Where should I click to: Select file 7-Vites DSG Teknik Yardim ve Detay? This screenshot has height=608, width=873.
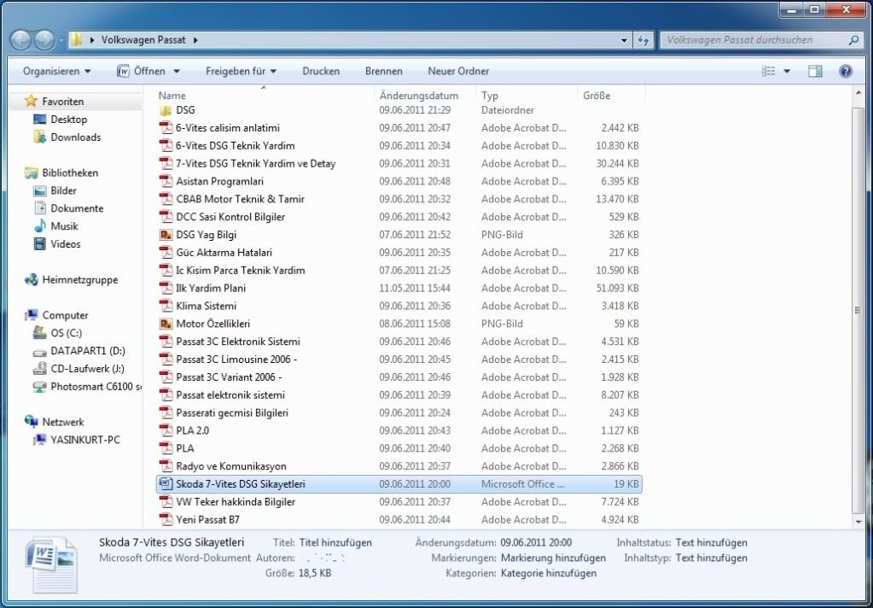(399, 164)
